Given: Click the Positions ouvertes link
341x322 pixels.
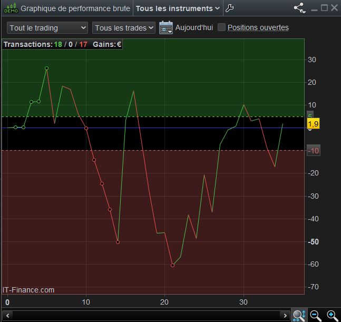Looking at the screenshot, I should (x=258, y=27).
